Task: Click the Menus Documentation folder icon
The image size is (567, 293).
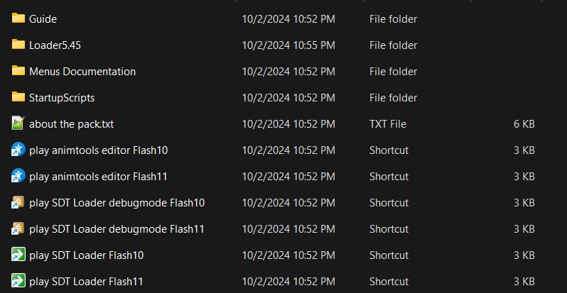Action: coord(18,71)
